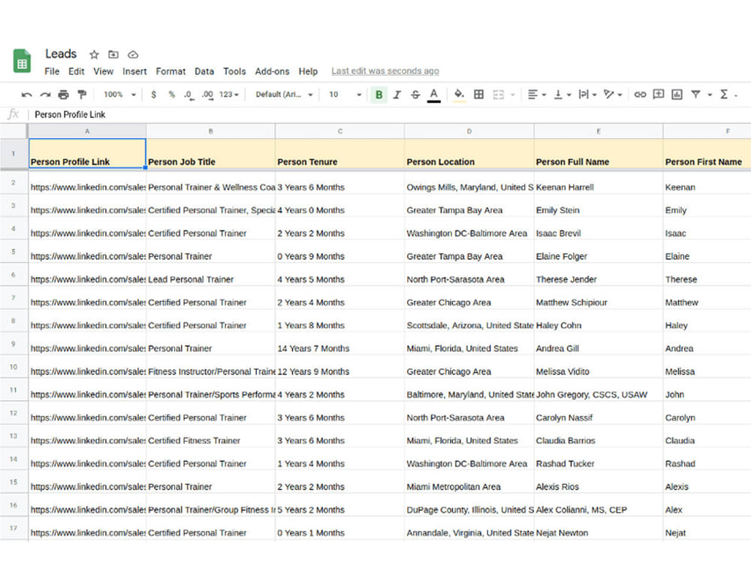Open the File menu

click(52, 71)
